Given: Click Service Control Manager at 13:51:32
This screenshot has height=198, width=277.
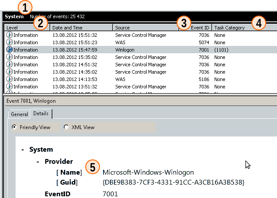Looking at the screenshot, I should (x=141, y=87).
